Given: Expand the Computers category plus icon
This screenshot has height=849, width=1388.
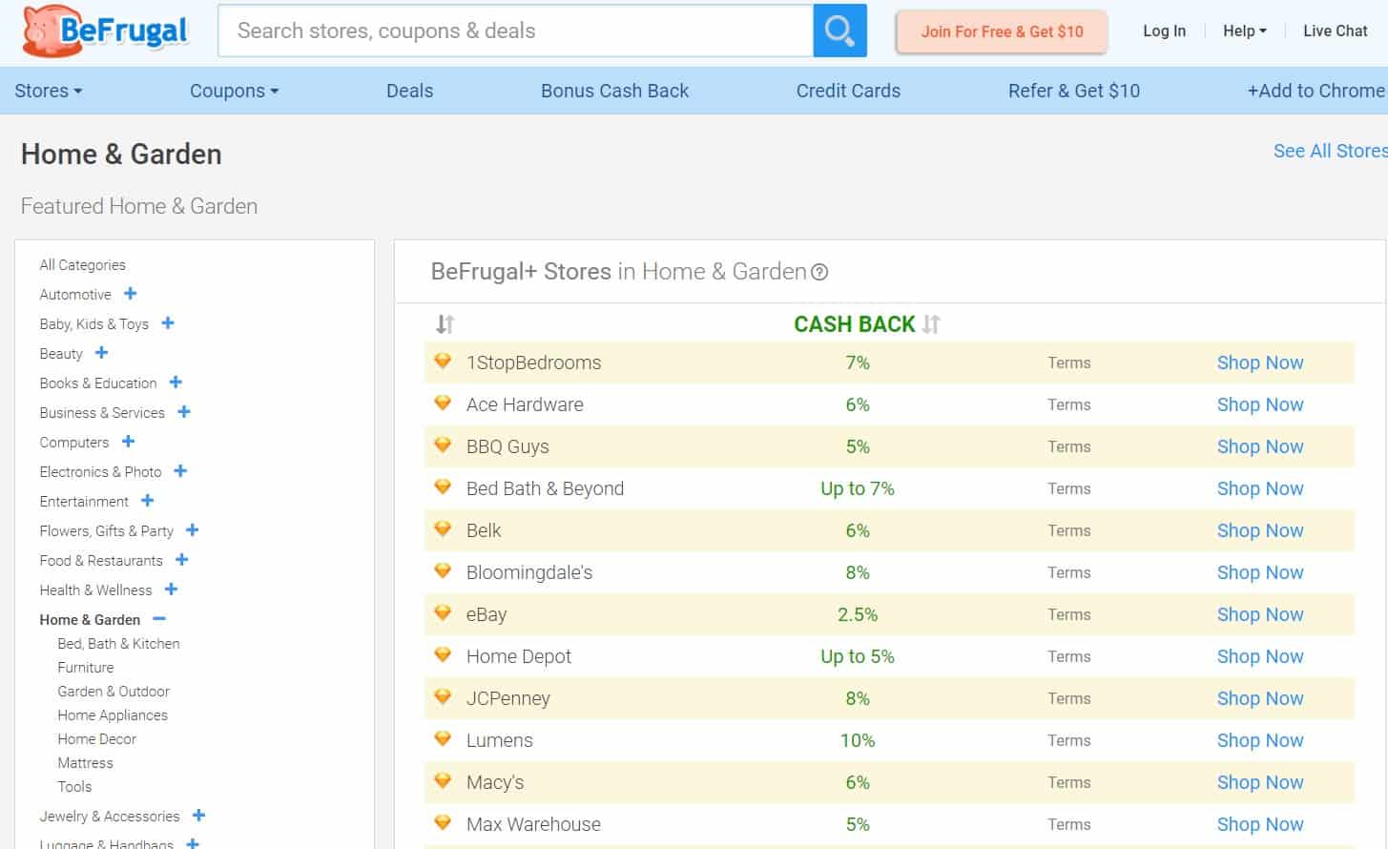Looking at the screenshot, I should [129, 442].
